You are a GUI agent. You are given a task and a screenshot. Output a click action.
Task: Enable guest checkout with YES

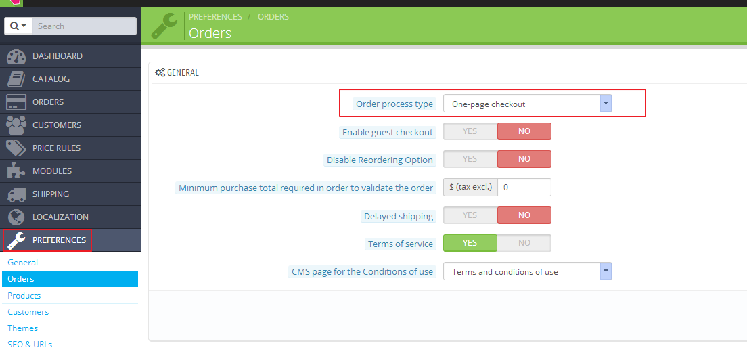[470, 131]
